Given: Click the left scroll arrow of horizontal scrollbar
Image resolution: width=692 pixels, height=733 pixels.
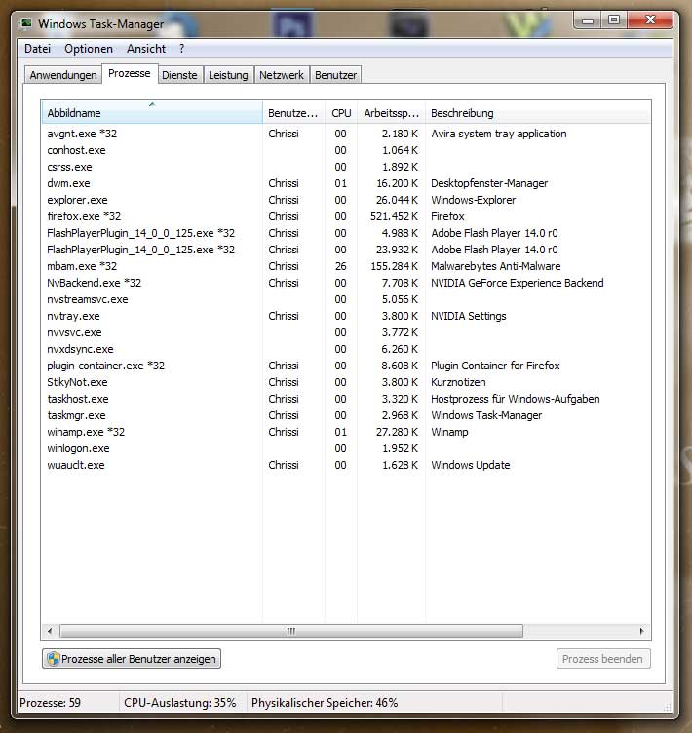Looking at the screenshot, I should [50, 631].
